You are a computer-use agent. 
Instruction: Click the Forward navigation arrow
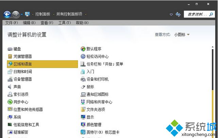pyautogui.click(x=16, y=15)
